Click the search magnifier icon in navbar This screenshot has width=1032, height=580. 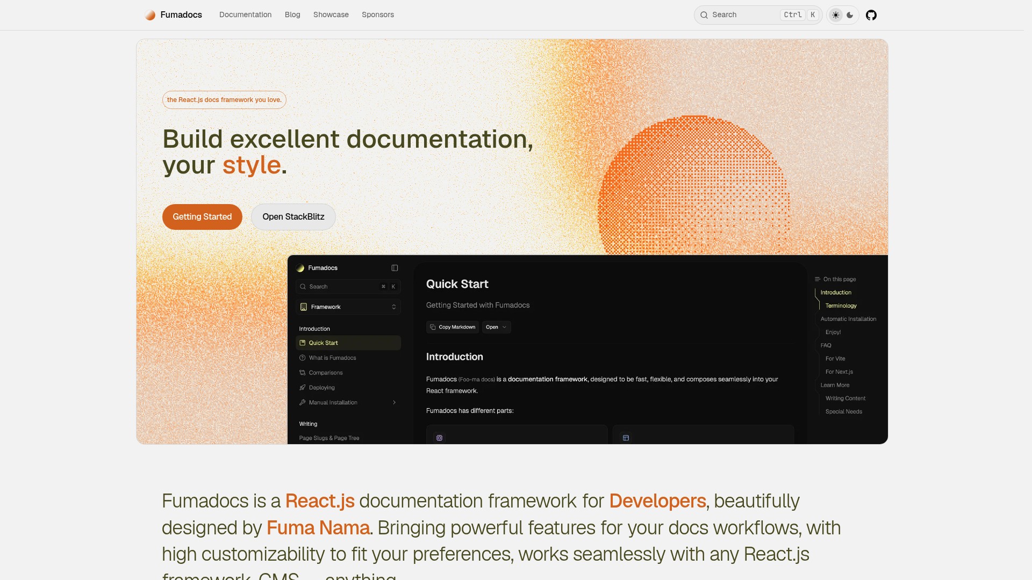pos(704,15)
